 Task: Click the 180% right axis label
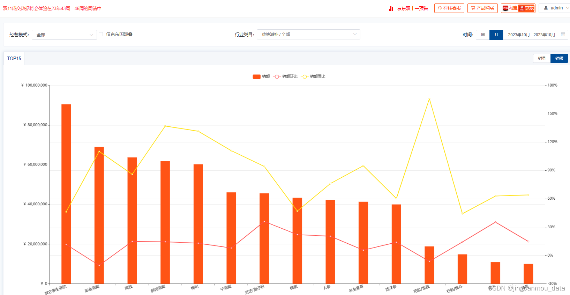pos(552,85)
